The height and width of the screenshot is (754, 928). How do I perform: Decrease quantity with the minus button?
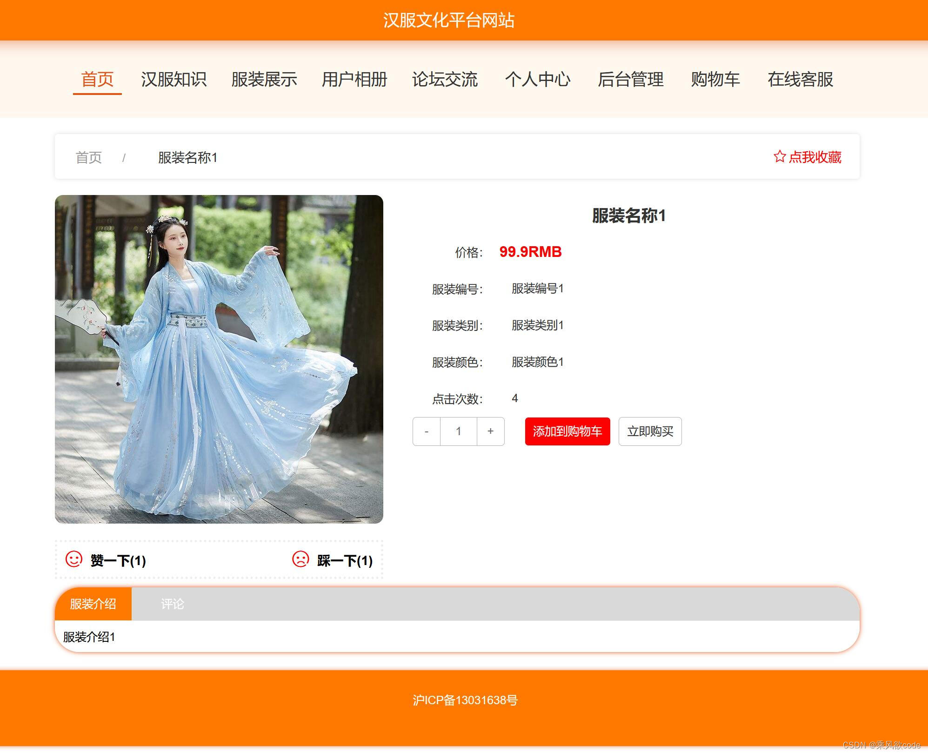click(427, 431)
